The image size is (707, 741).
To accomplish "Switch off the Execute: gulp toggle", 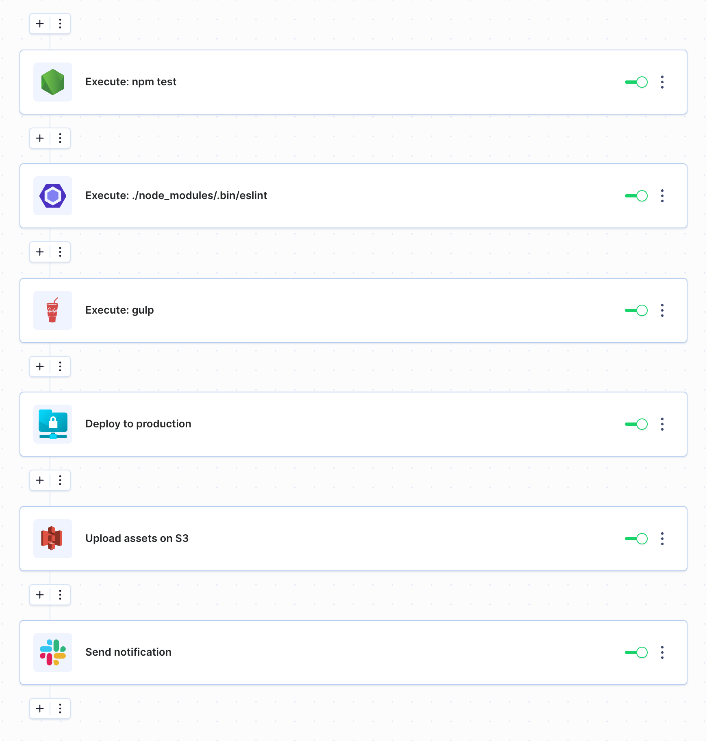I will coord(636,310).
